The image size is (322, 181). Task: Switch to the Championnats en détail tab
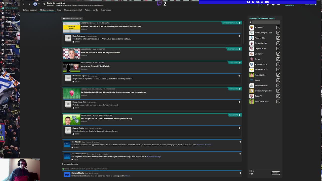pyautogui.click(x=73, y=10)
